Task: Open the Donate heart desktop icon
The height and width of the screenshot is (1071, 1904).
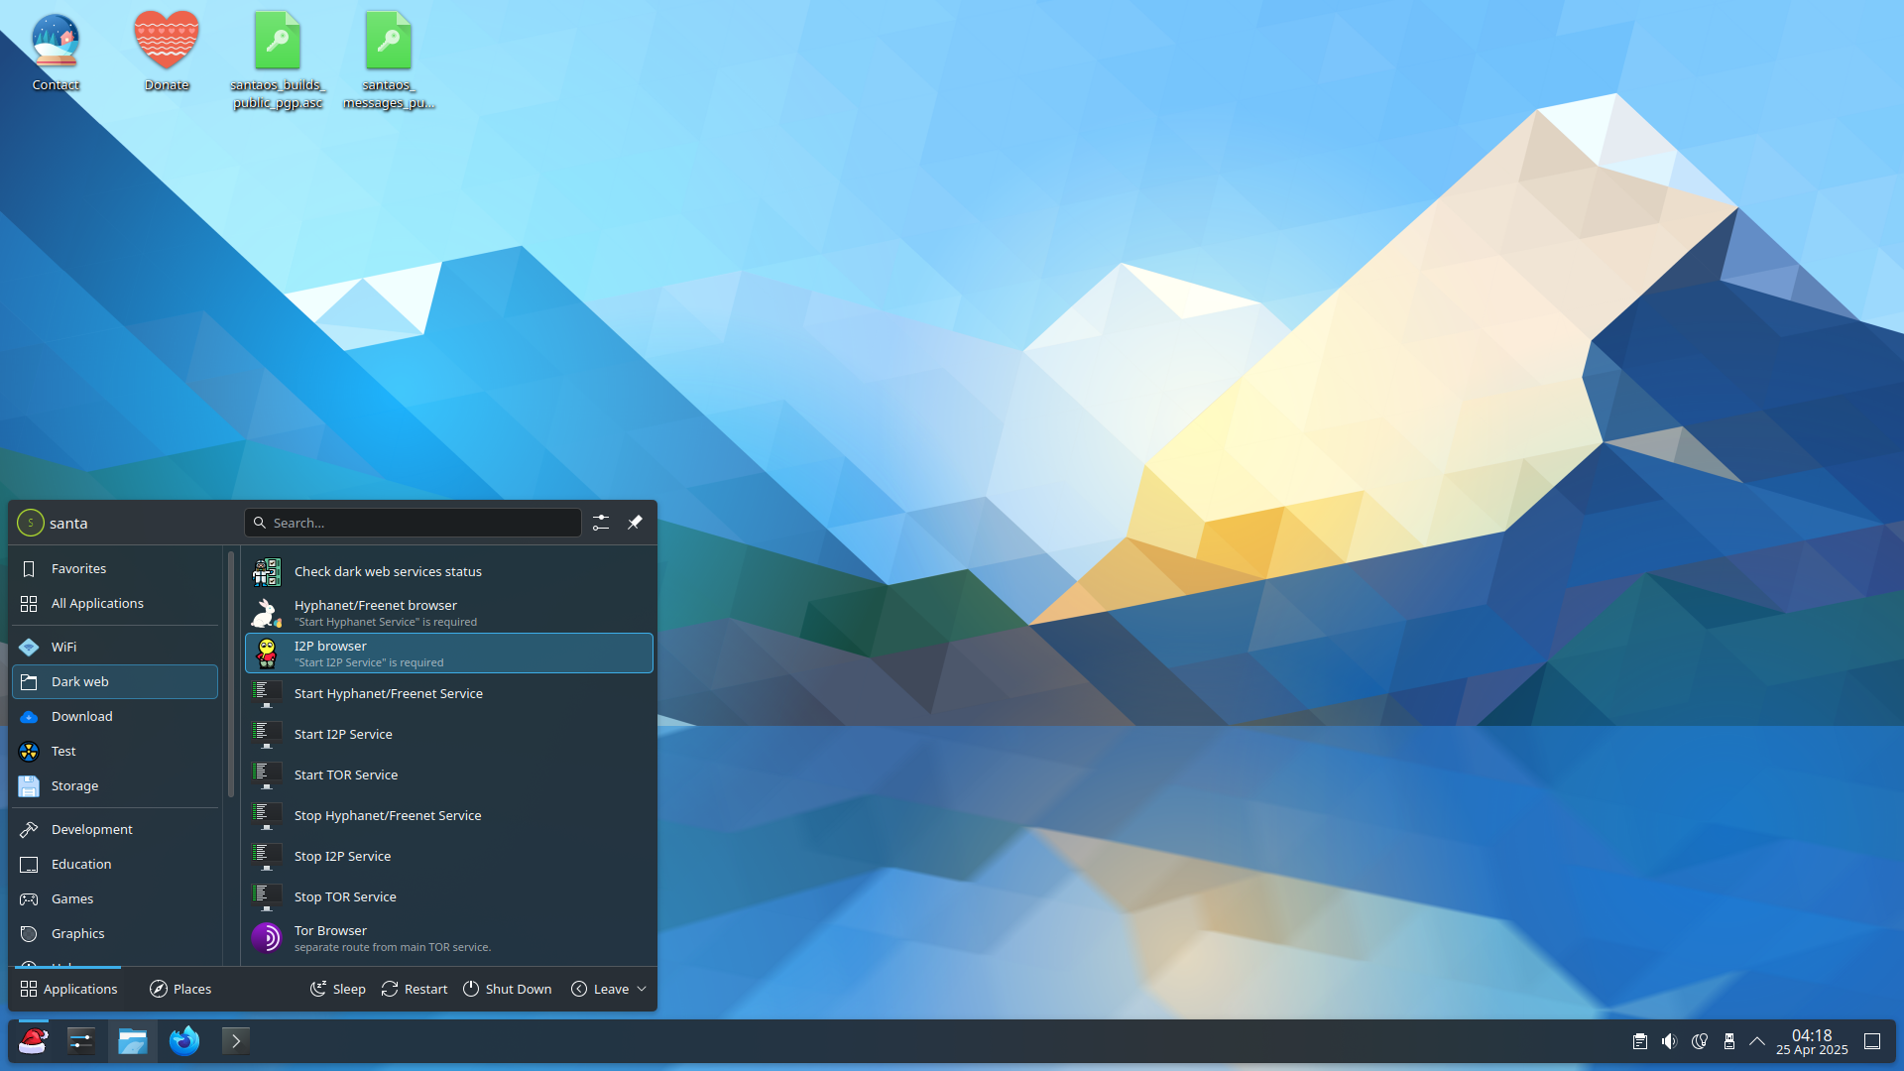Action: click(167, 53)
